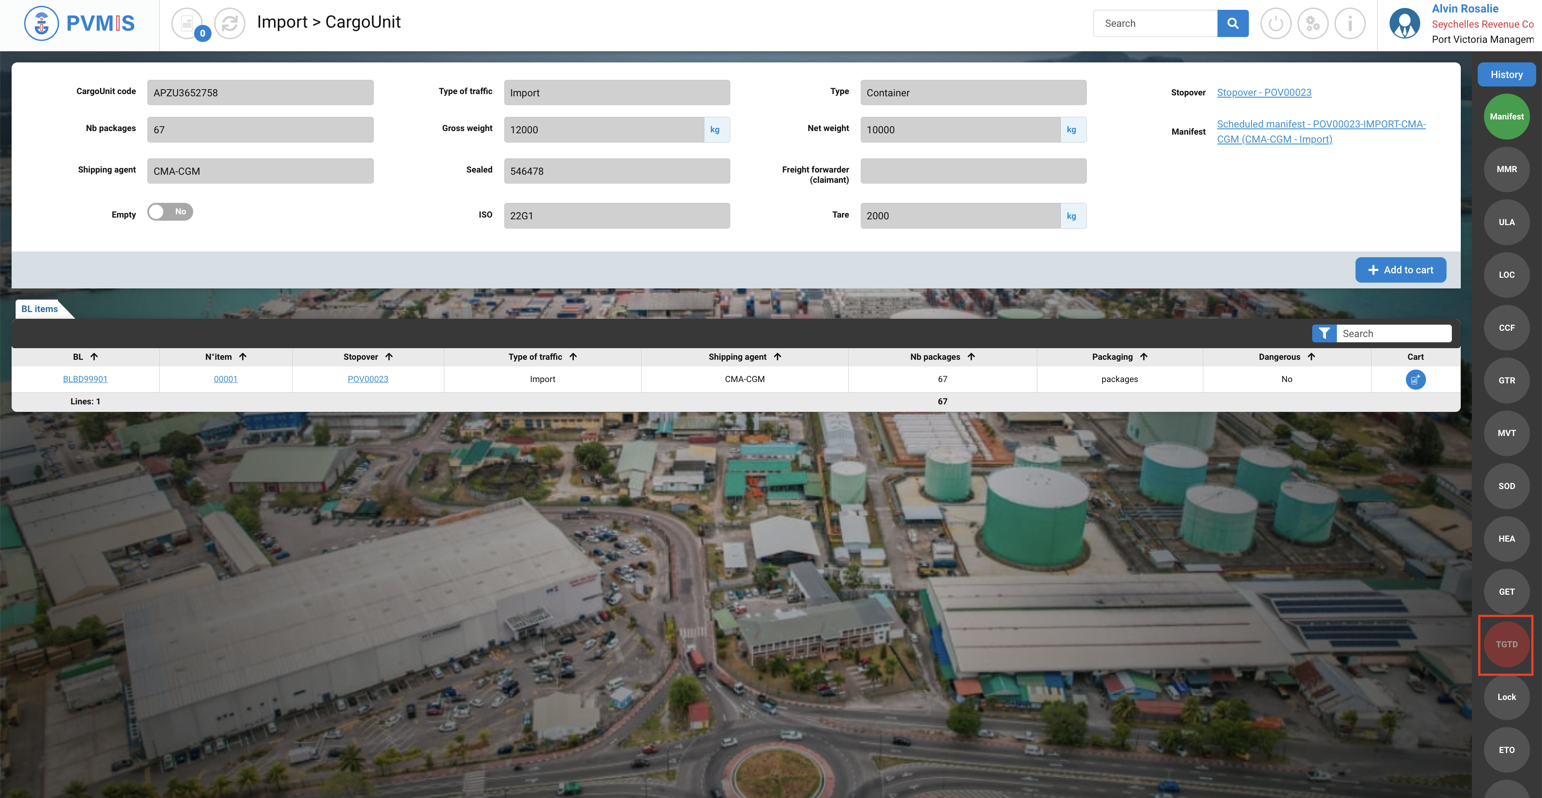Open the settings gears icon
Image resolution: width=1542 pixels, height=798 pixels.
pyautogui.click(x=1313, y=23)
